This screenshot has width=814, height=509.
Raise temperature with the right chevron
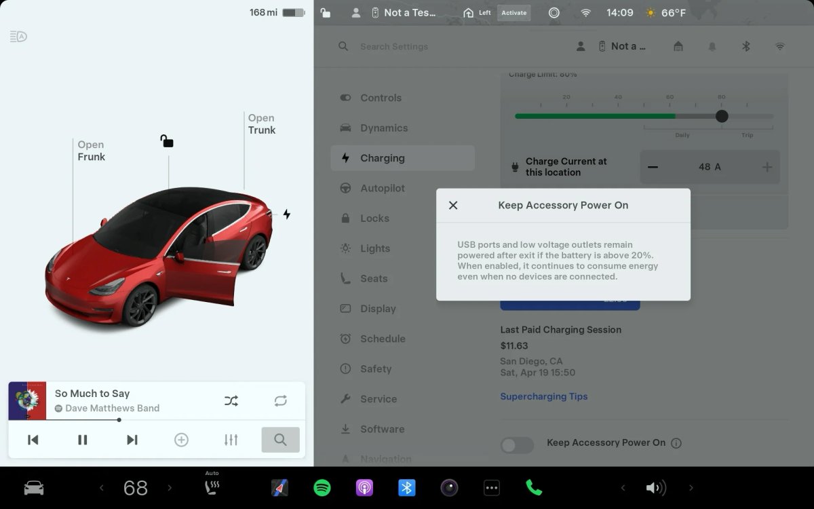click(170, 487)
